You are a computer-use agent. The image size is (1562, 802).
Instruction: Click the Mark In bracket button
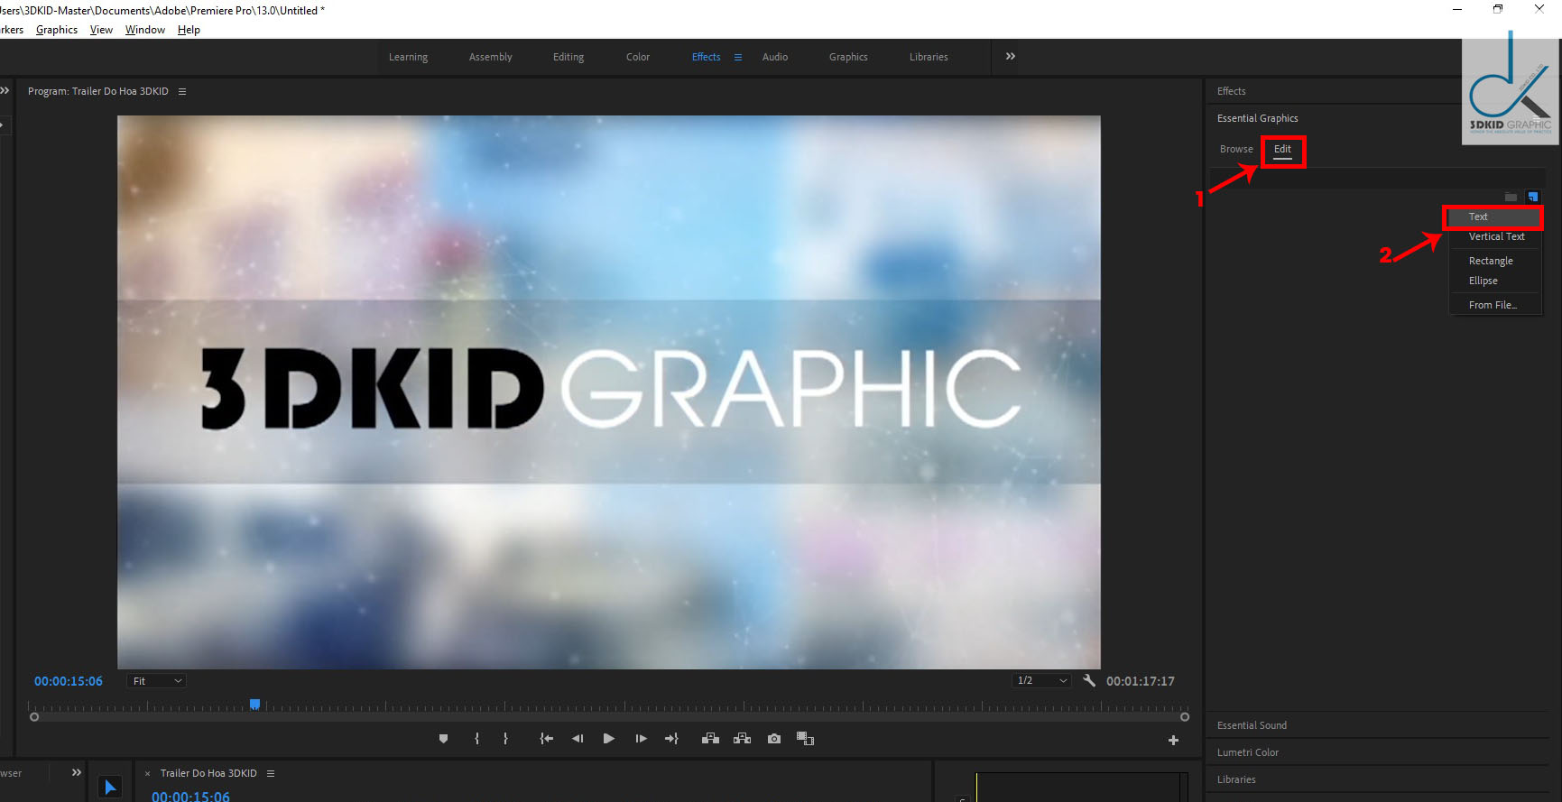click(476, 739)
